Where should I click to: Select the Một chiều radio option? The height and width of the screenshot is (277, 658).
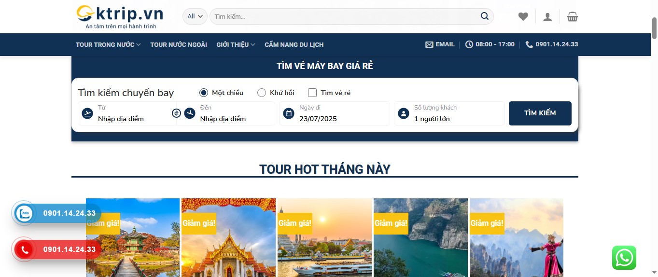point(204,93)
